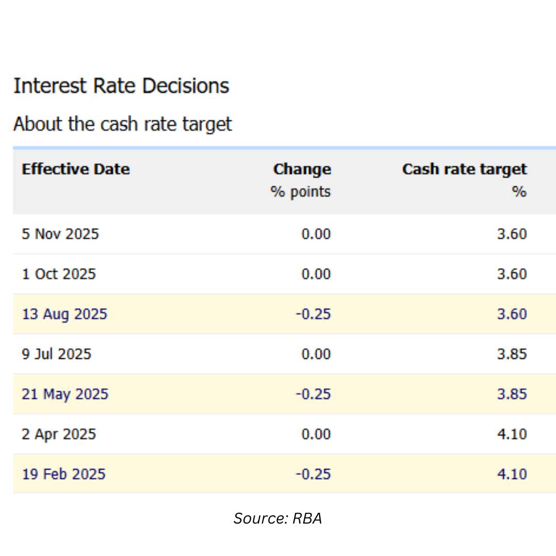Click the "Interest Rate Decisions" heading
556x556 pixels.
point(121,86)
